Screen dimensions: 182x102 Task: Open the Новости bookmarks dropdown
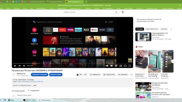click(x=97, y=8)
